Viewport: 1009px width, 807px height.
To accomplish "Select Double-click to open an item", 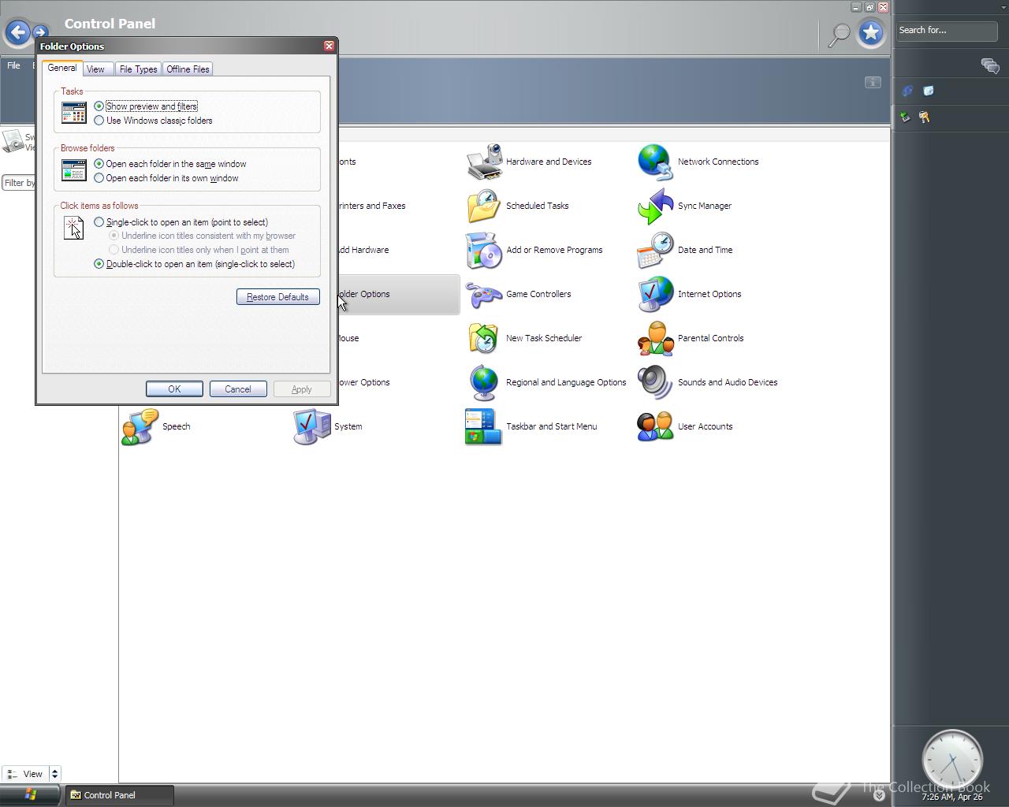I will point(194,264).
